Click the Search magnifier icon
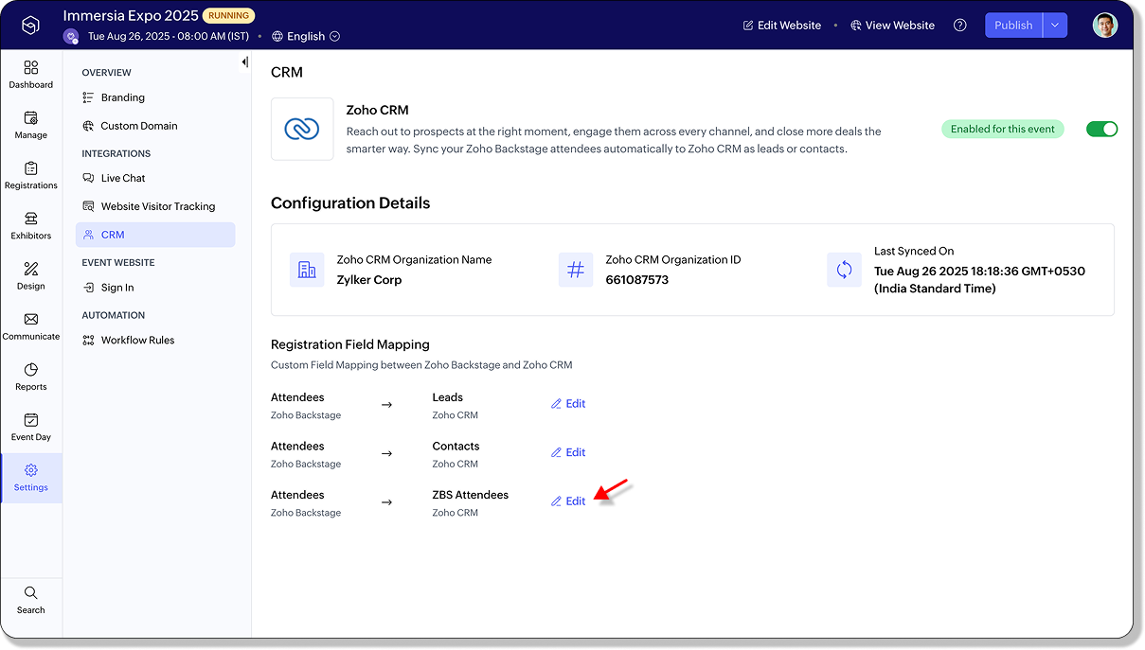Viewport: 1145px width, 650px height. coord(31,592)
